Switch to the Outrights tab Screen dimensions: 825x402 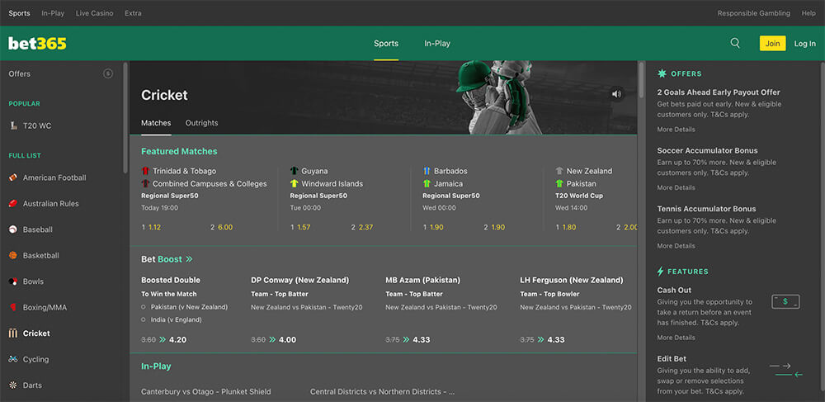(x=201, y=123)
